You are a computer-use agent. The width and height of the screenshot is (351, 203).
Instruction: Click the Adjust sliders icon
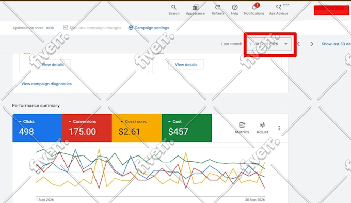click(x=262, y=125)
